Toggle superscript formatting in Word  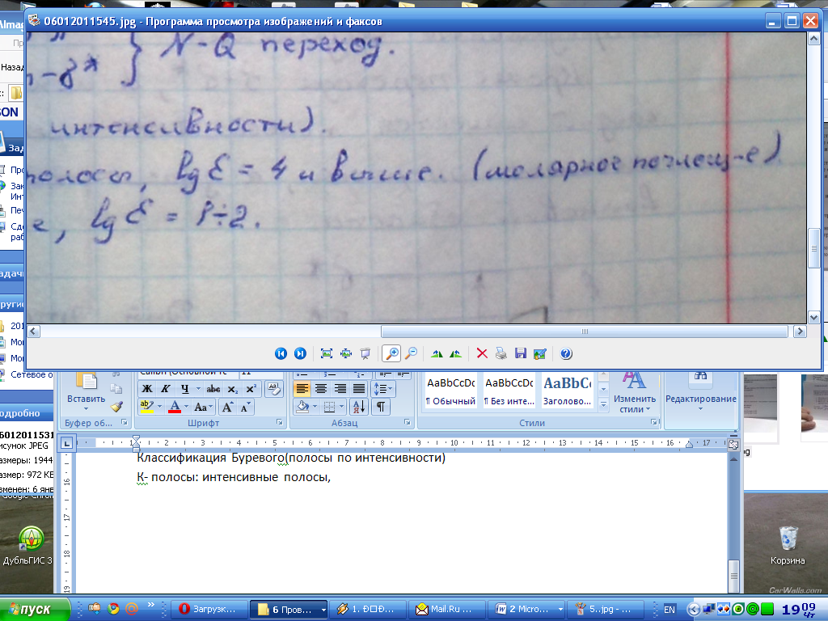251,389
